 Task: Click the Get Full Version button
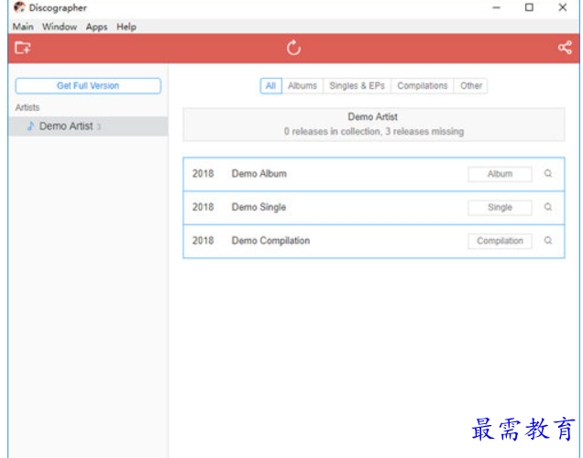(x=88, y=86)
